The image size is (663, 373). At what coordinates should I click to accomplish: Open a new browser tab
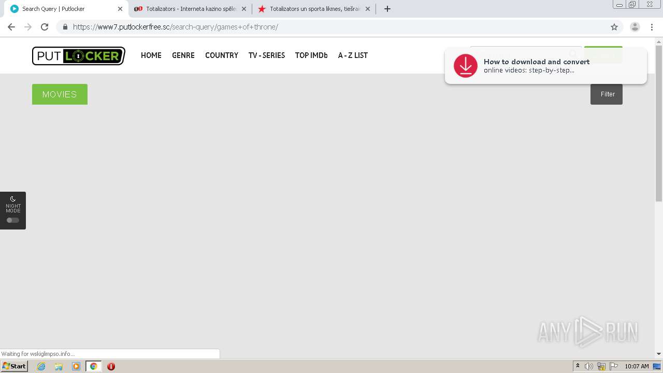pos(387,9)
